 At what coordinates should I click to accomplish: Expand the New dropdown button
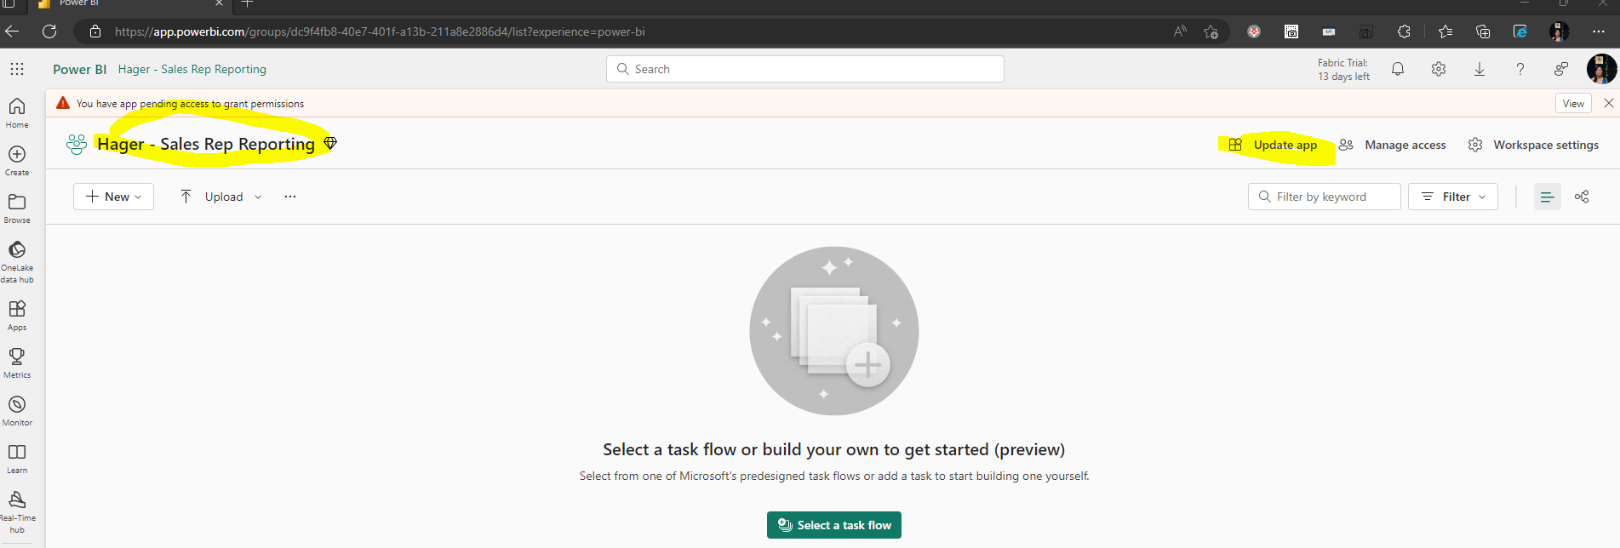coord(113,197)
